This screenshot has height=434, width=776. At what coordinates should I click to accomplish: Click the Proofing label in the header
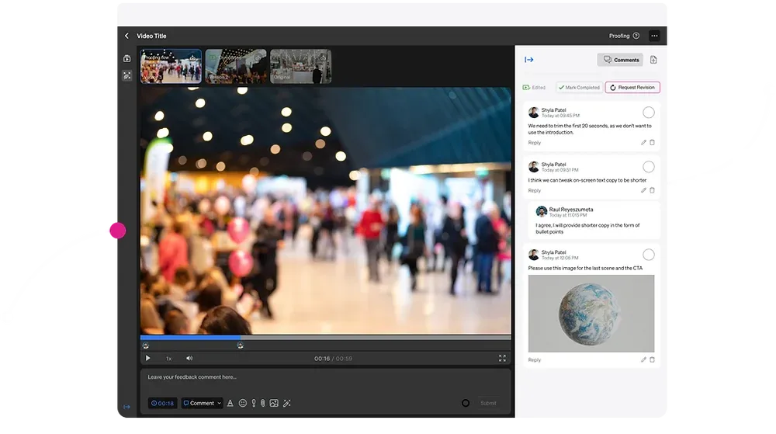619,36
